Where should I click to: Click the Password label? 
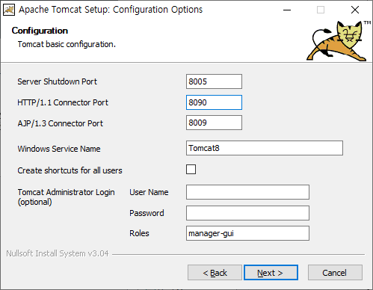(x=147, y=213)
